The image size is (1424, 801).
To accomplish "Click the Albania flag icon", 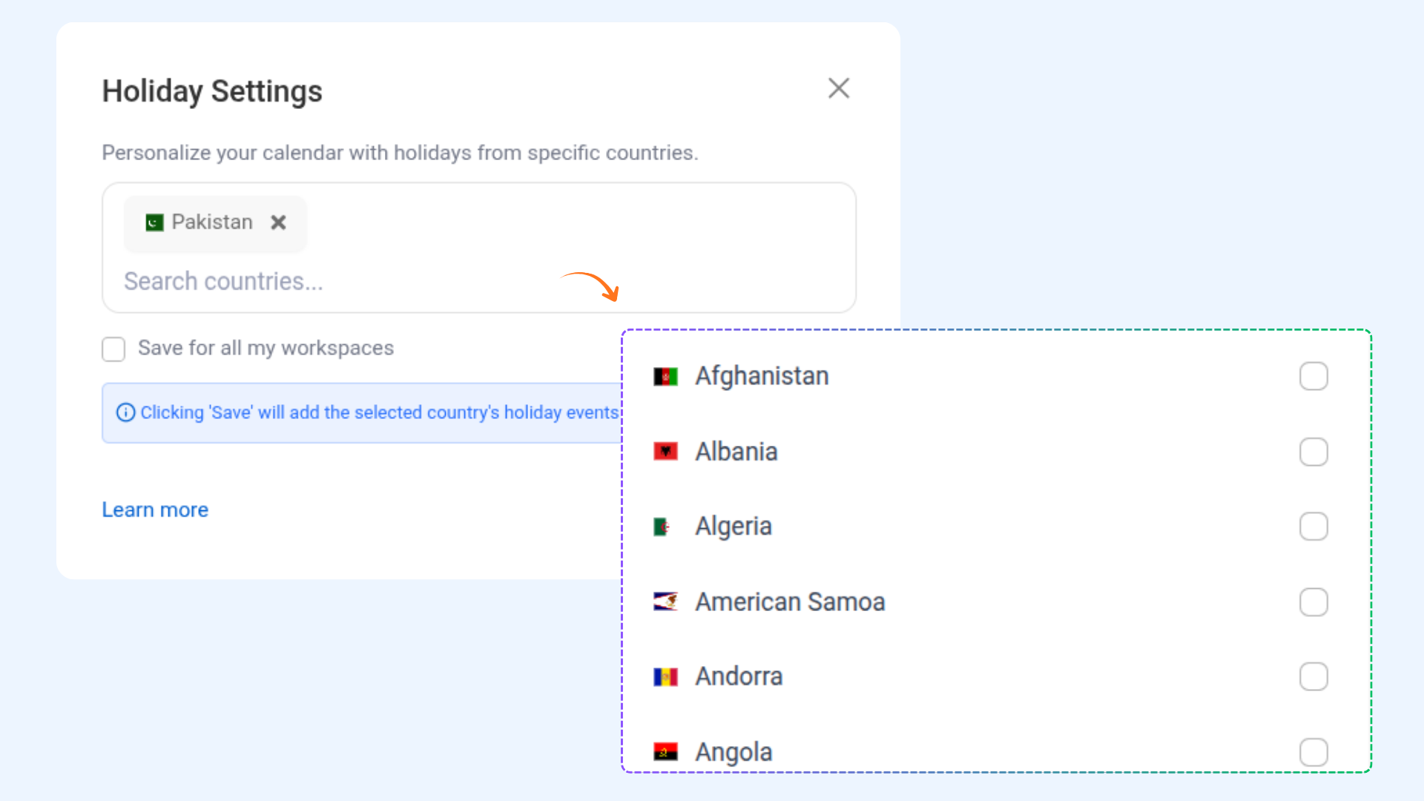I will tap(665, 452).
